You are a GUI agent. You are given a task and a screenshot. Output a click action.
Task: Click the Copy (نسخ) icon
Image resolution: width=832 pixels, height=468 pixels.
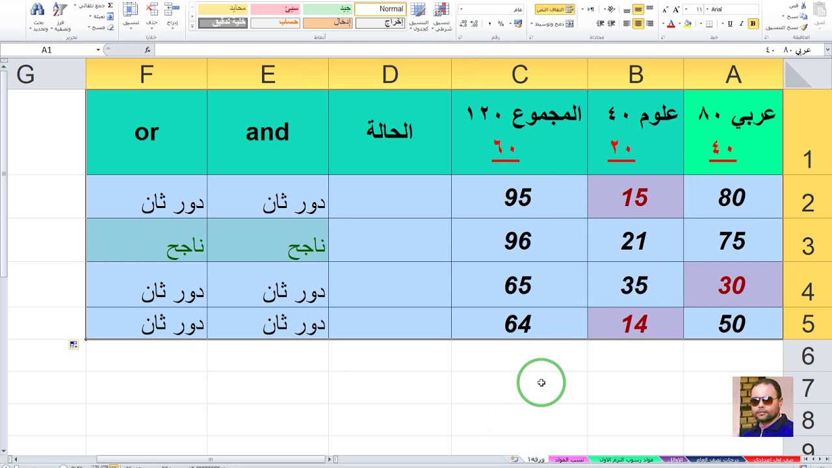(x=804, y=16)
